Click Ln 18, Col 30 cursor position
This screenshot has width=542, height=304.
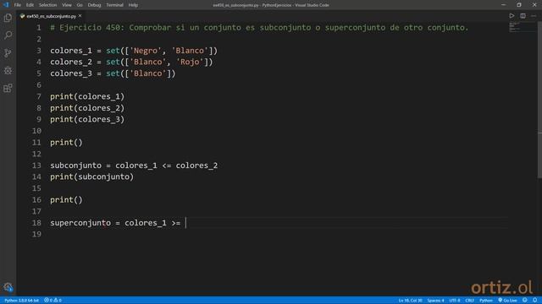click(410, 301)
